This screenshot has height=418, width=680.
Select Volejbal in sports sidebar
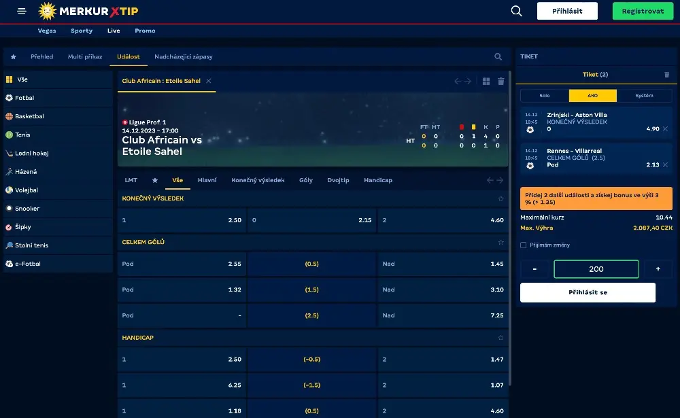click(x=58, y=190)
